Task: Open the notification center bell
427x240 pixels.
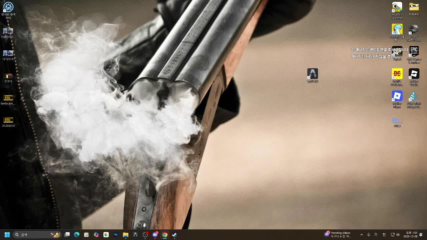Action: coord(421,235)
